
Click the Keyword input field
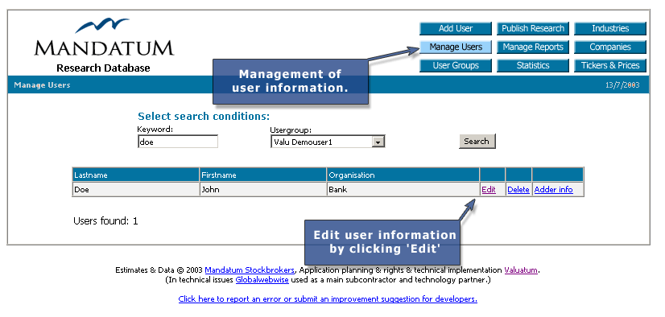(178, 142)
